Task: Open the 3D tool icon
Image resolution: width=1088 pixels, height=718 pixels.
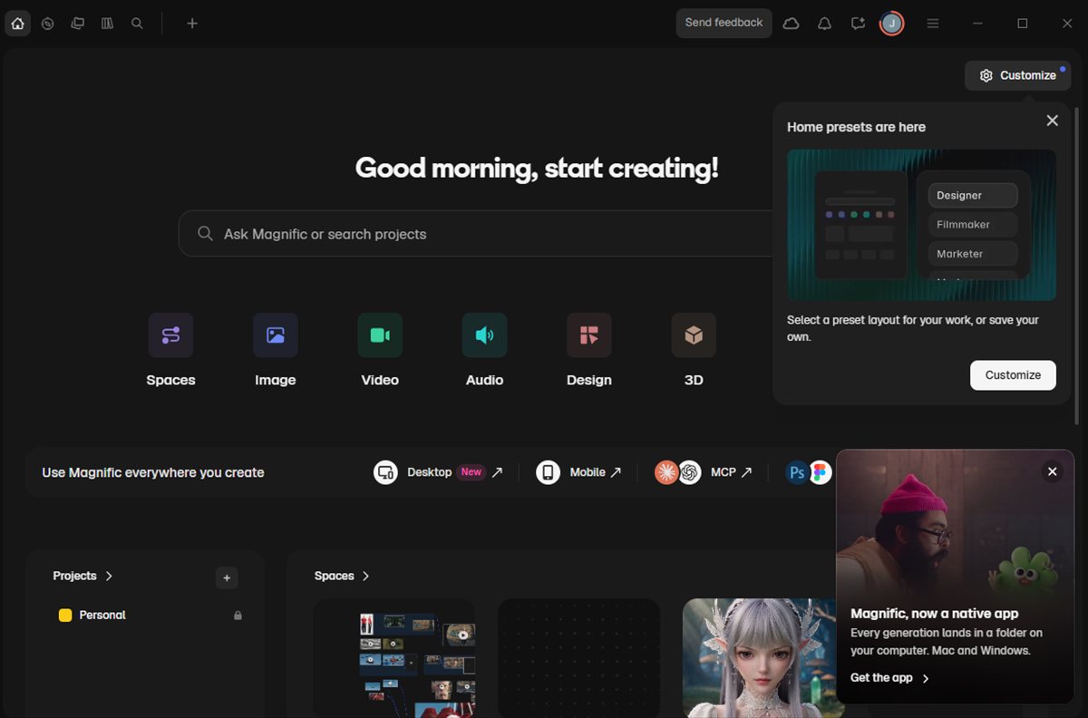Action: click(x=694, y=335)
